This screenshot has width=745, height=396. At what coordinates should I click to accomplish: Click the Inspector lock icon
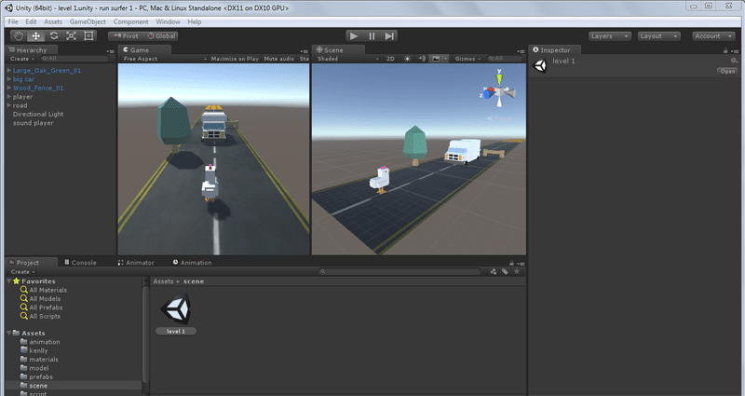726,49
